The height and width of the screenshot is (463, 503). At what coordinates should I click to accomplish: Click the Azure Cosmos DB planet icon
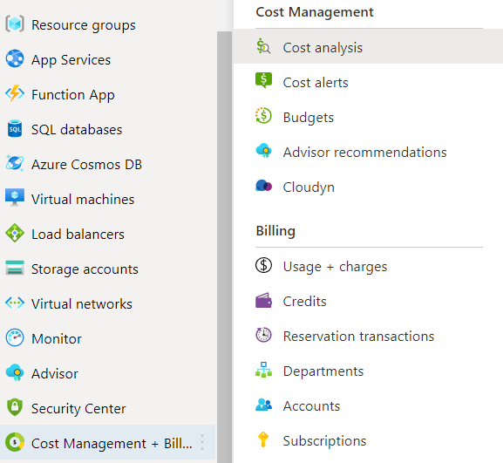(x=15, y=163)
